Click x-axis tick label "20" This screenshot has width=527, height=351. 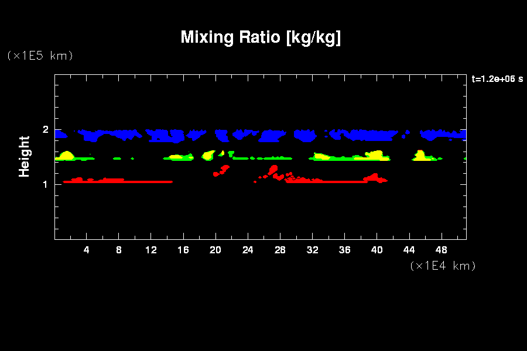(215, 250)
